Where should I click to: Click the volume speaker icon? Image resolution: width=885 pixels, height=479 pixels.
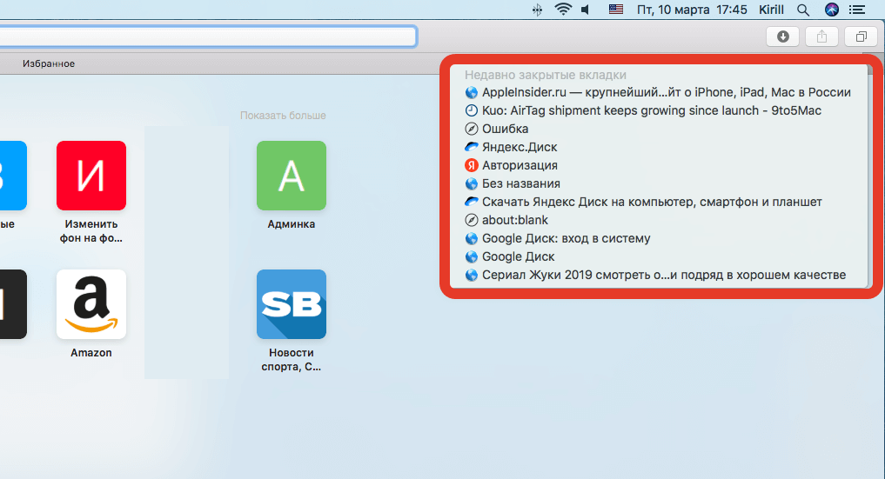coord(586,10)
